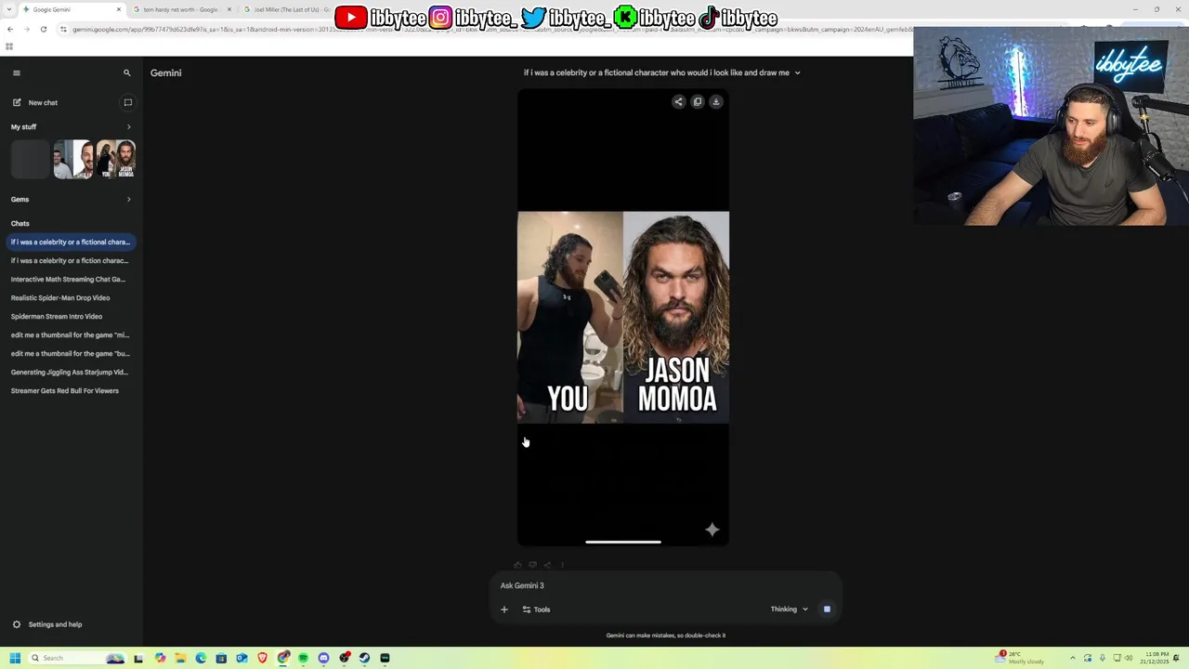The height and width of the screenshot is (669, 1189).
Task: Open the Windows Start menu
Action: pos(15,658)
